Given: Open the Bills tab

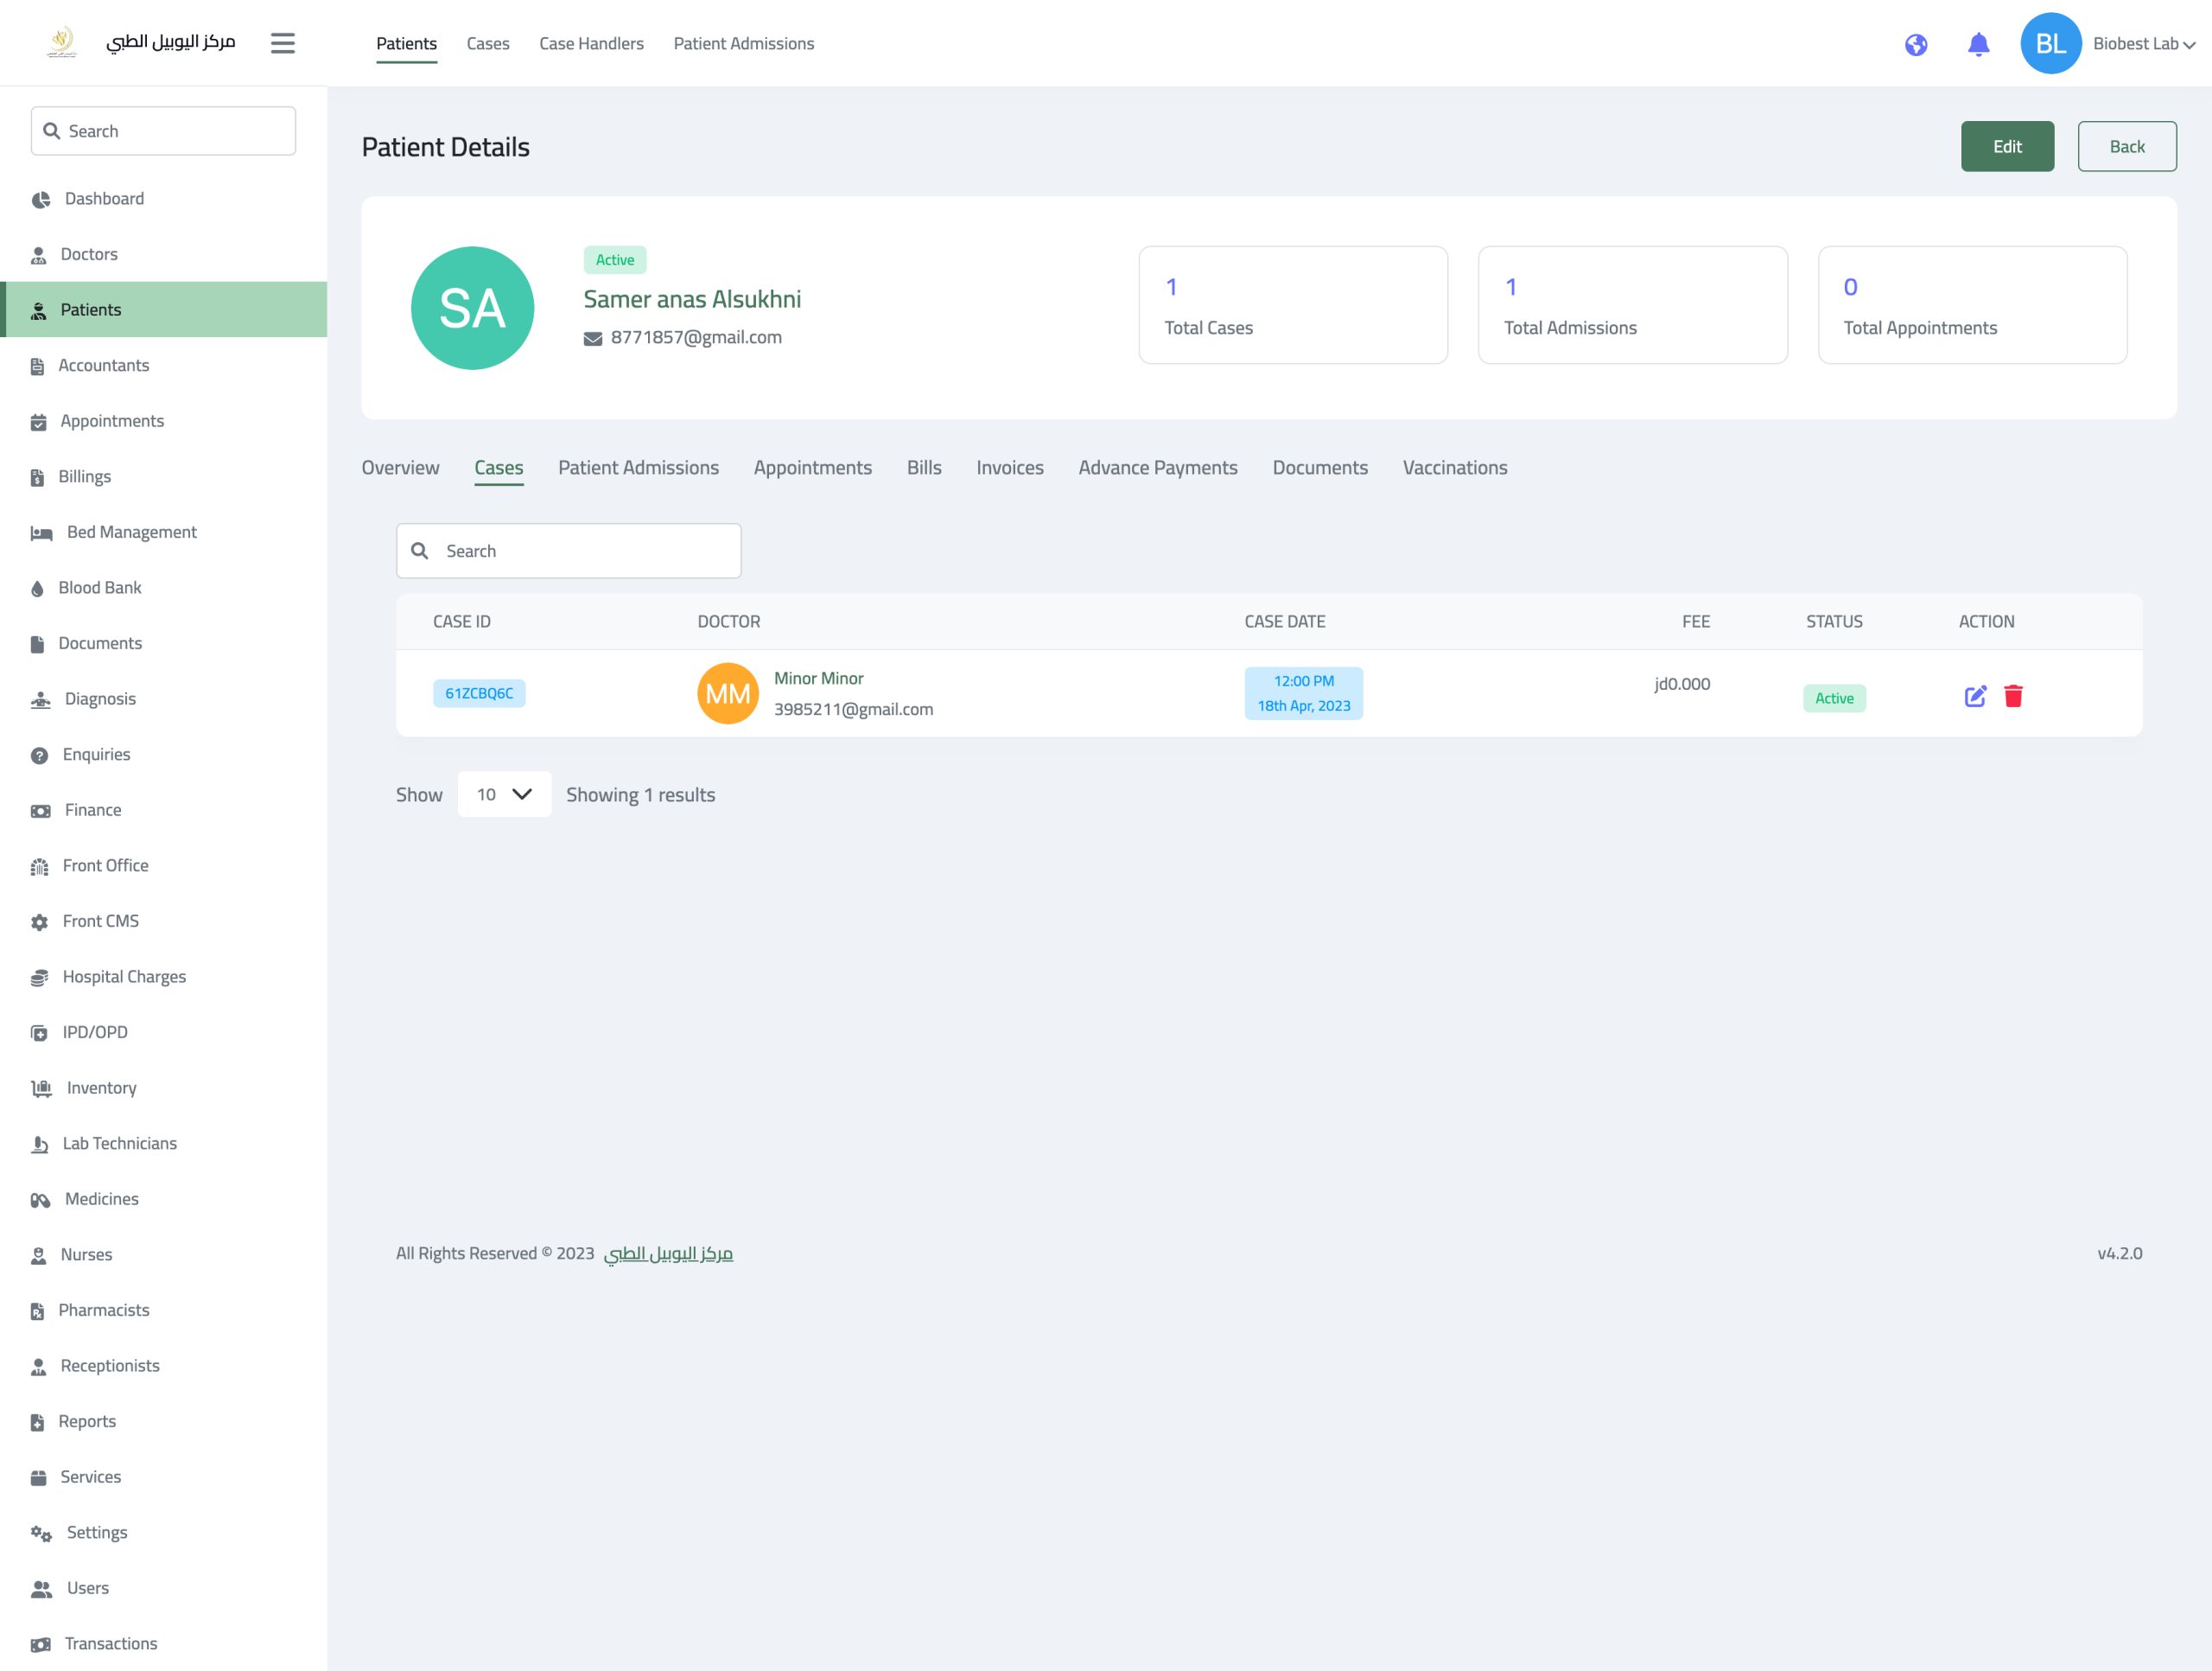Looking at the screenshot, I should (x=924, y=468).
